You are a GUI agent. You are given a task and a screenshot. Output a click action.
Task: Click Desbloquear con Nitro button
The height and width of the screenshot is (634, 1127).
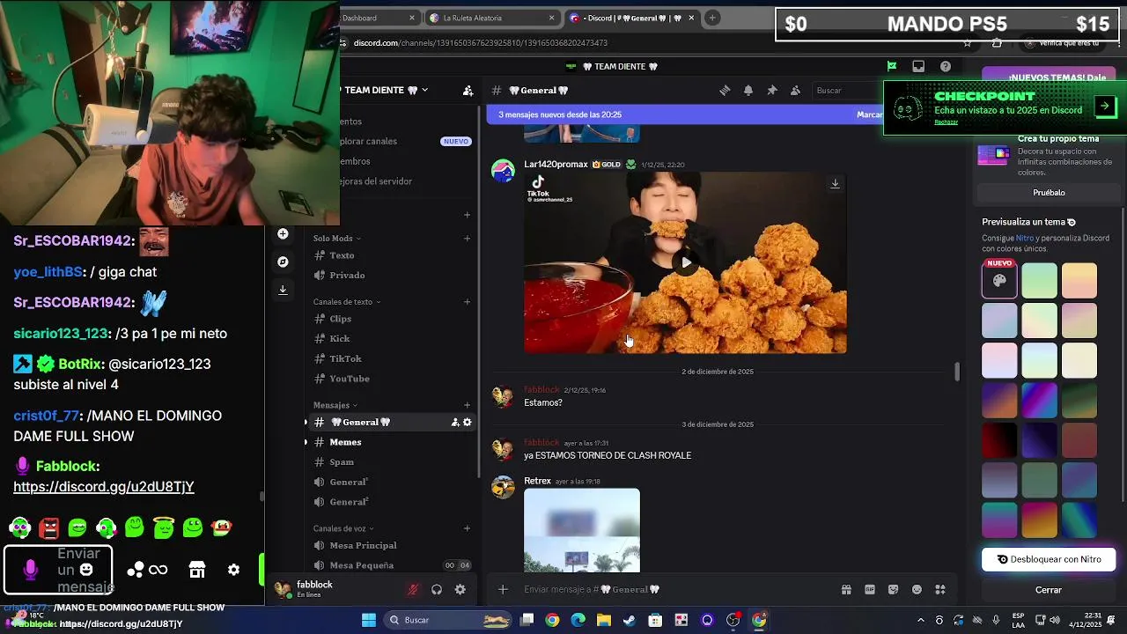[1049, 559]
